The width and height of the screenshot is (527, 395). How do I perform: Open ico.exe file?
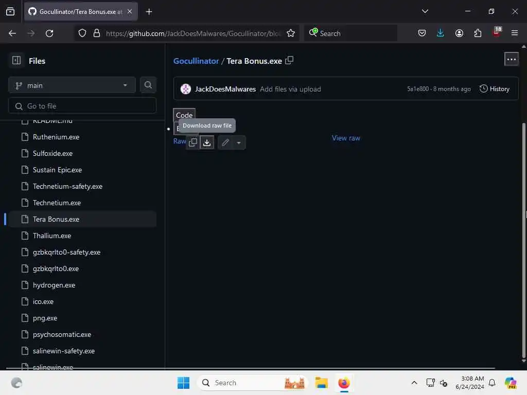[82, 301]
